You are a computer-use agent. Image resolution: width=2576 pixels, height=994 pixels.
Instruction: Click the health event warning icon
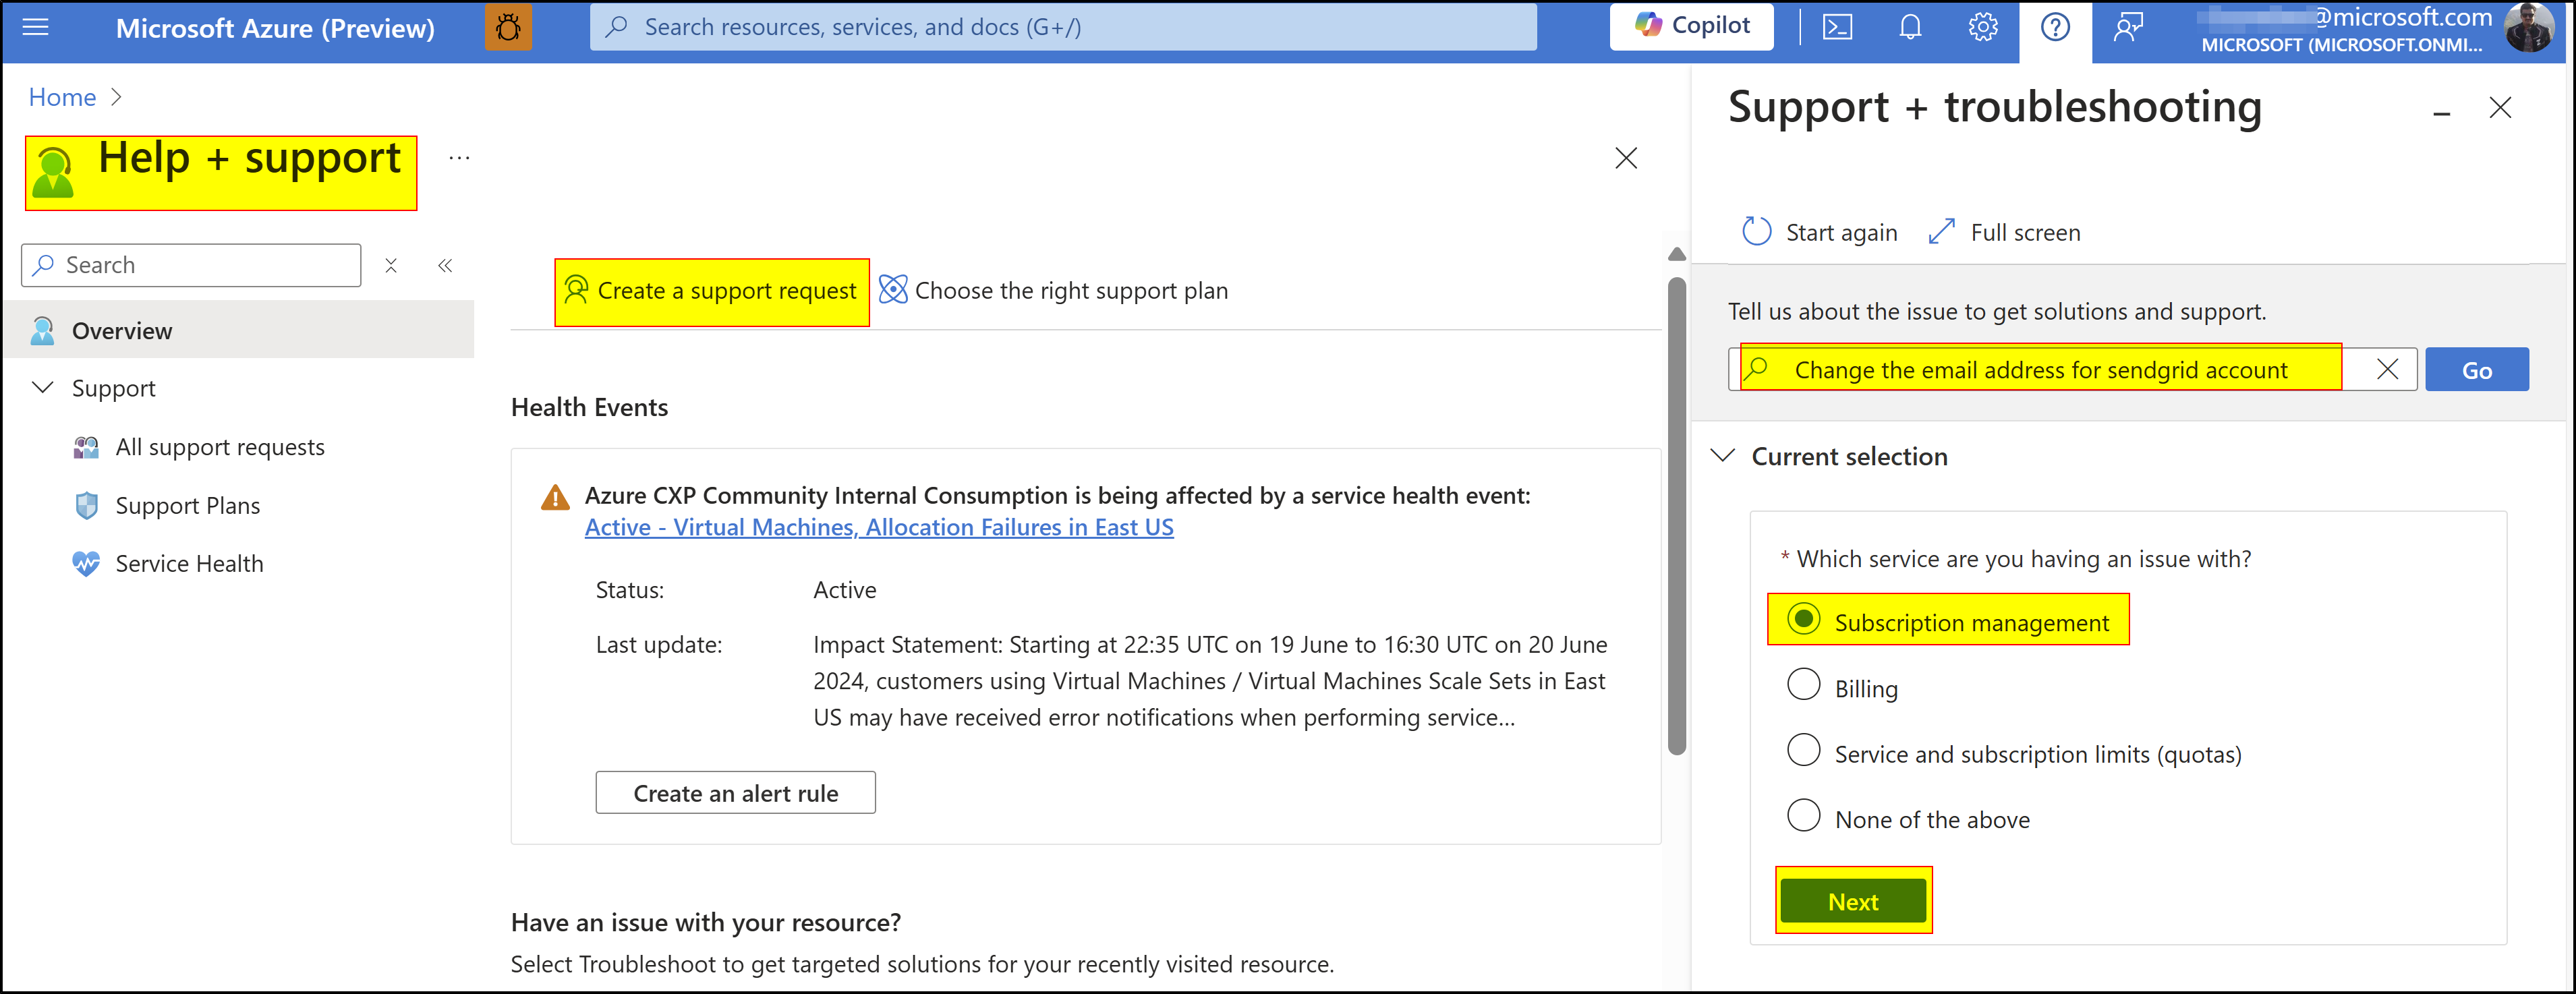(555, 497)
